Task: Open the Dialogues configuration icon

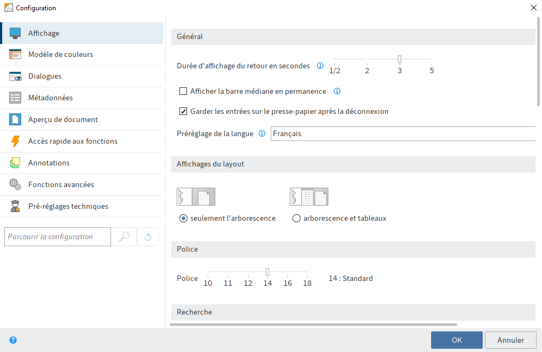Action: (x=15, y=76)
